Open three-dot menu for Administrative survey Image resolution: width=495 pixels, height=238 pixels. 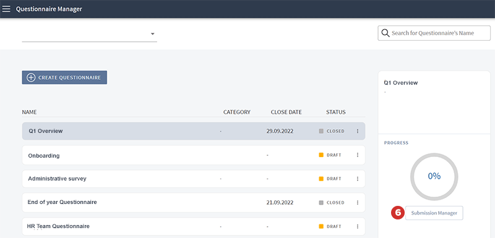point(358,179)
